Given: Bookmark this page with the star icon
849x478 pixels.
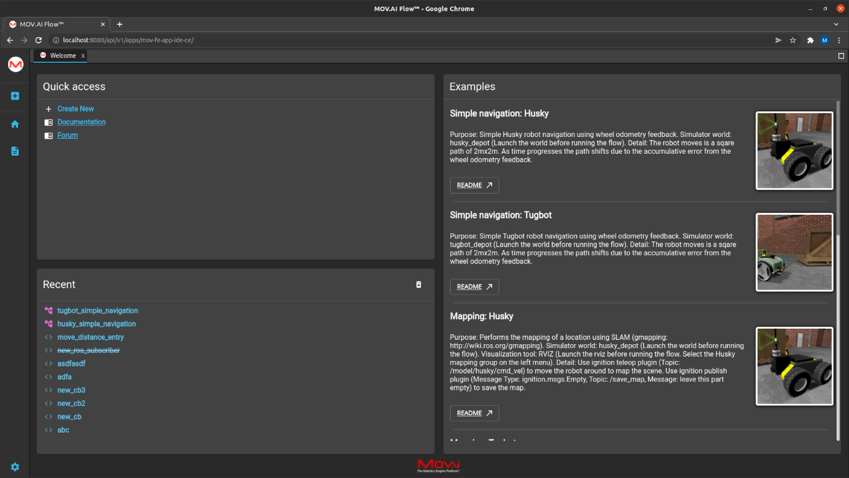Looking at the screenshot, I should 793,40.
